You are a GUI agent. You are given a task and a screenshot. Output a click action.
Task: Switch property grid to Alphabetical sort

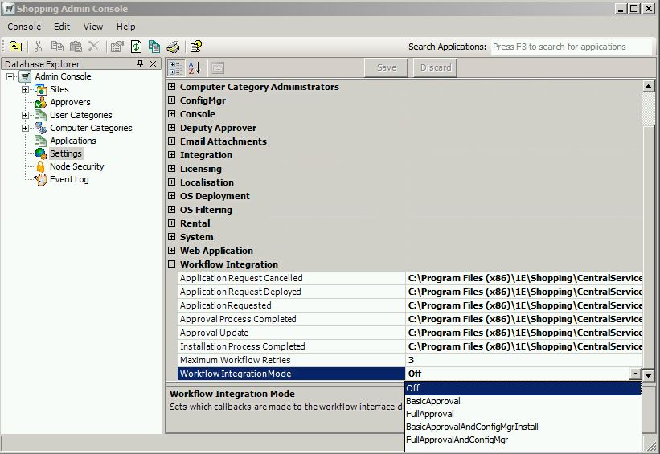(x=194, y=68)
